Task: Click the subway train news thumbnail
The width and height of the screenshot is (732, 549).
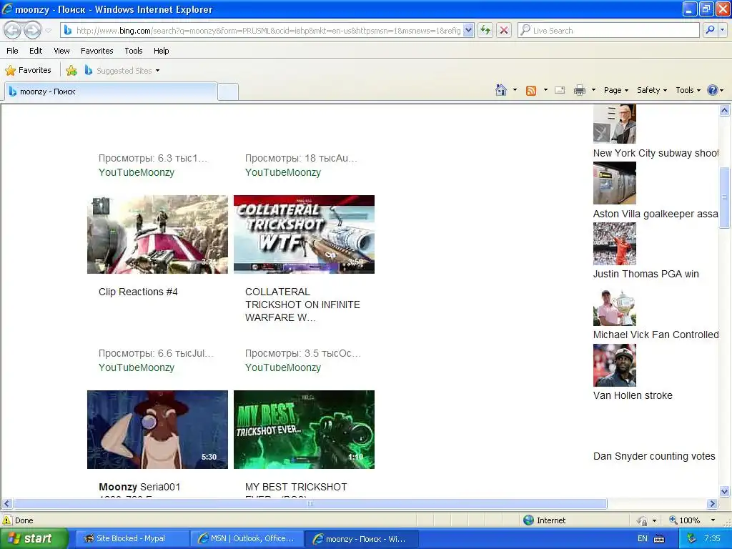Action: pyautogui.click(x=614, y=183)
